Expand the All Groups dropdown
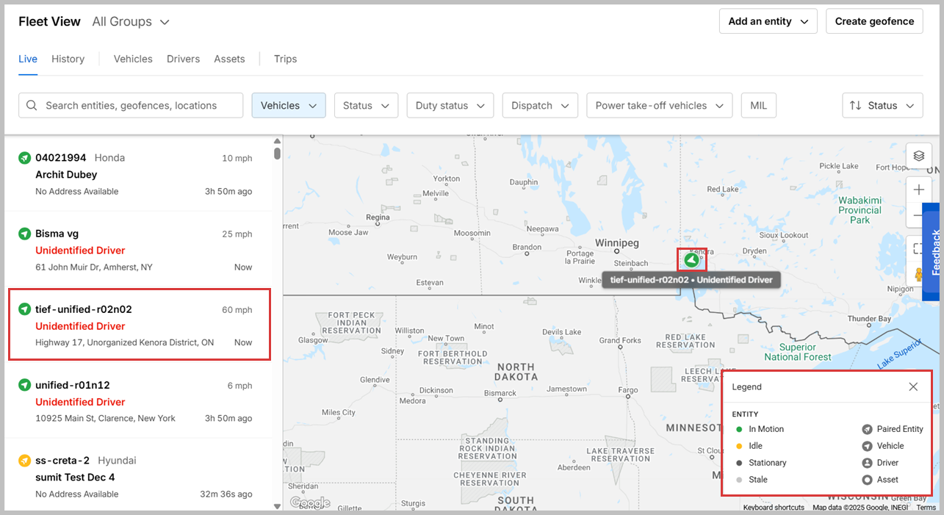This screenshot has width=944, height=515. pyautogui.click(x=131, y=22)
